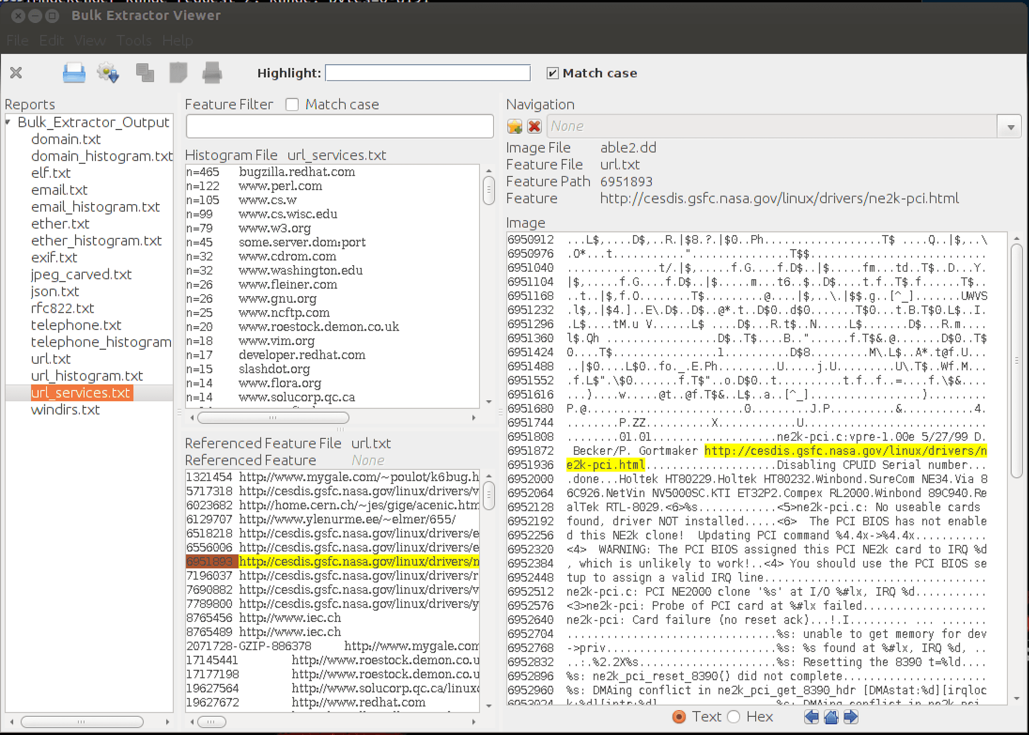The image size is (1029, 735).
Task: Open the View menu
Action: point(90,41)
